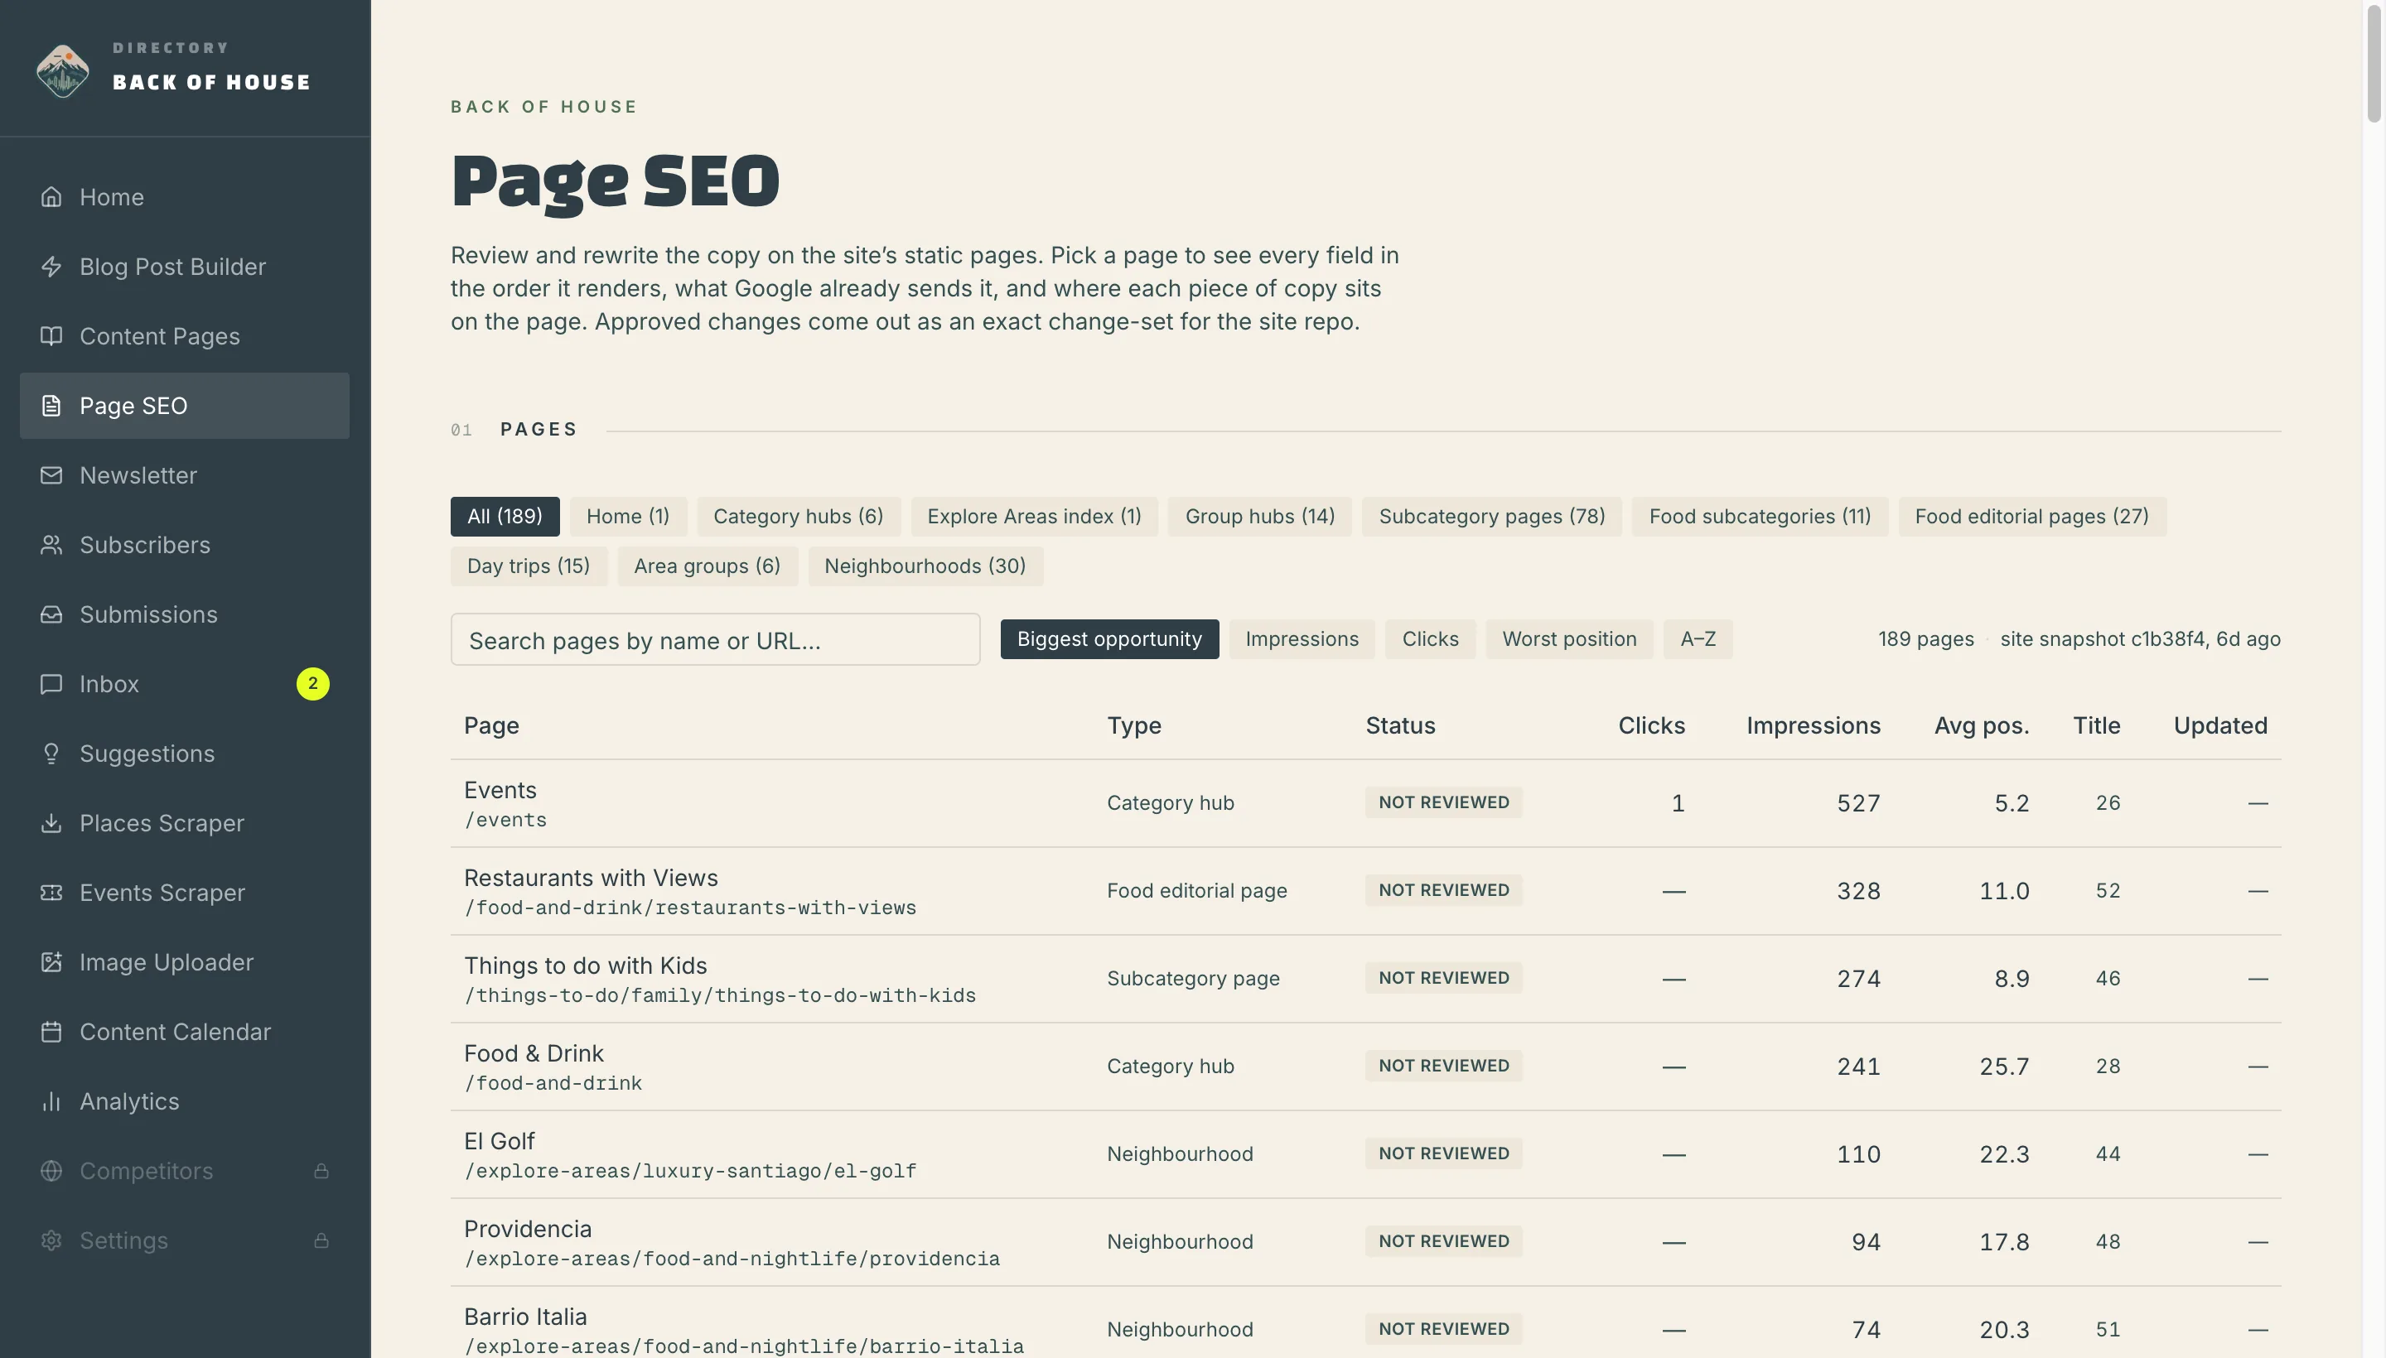Click the Blog Post Builder lightning icon

pos(51,267)
